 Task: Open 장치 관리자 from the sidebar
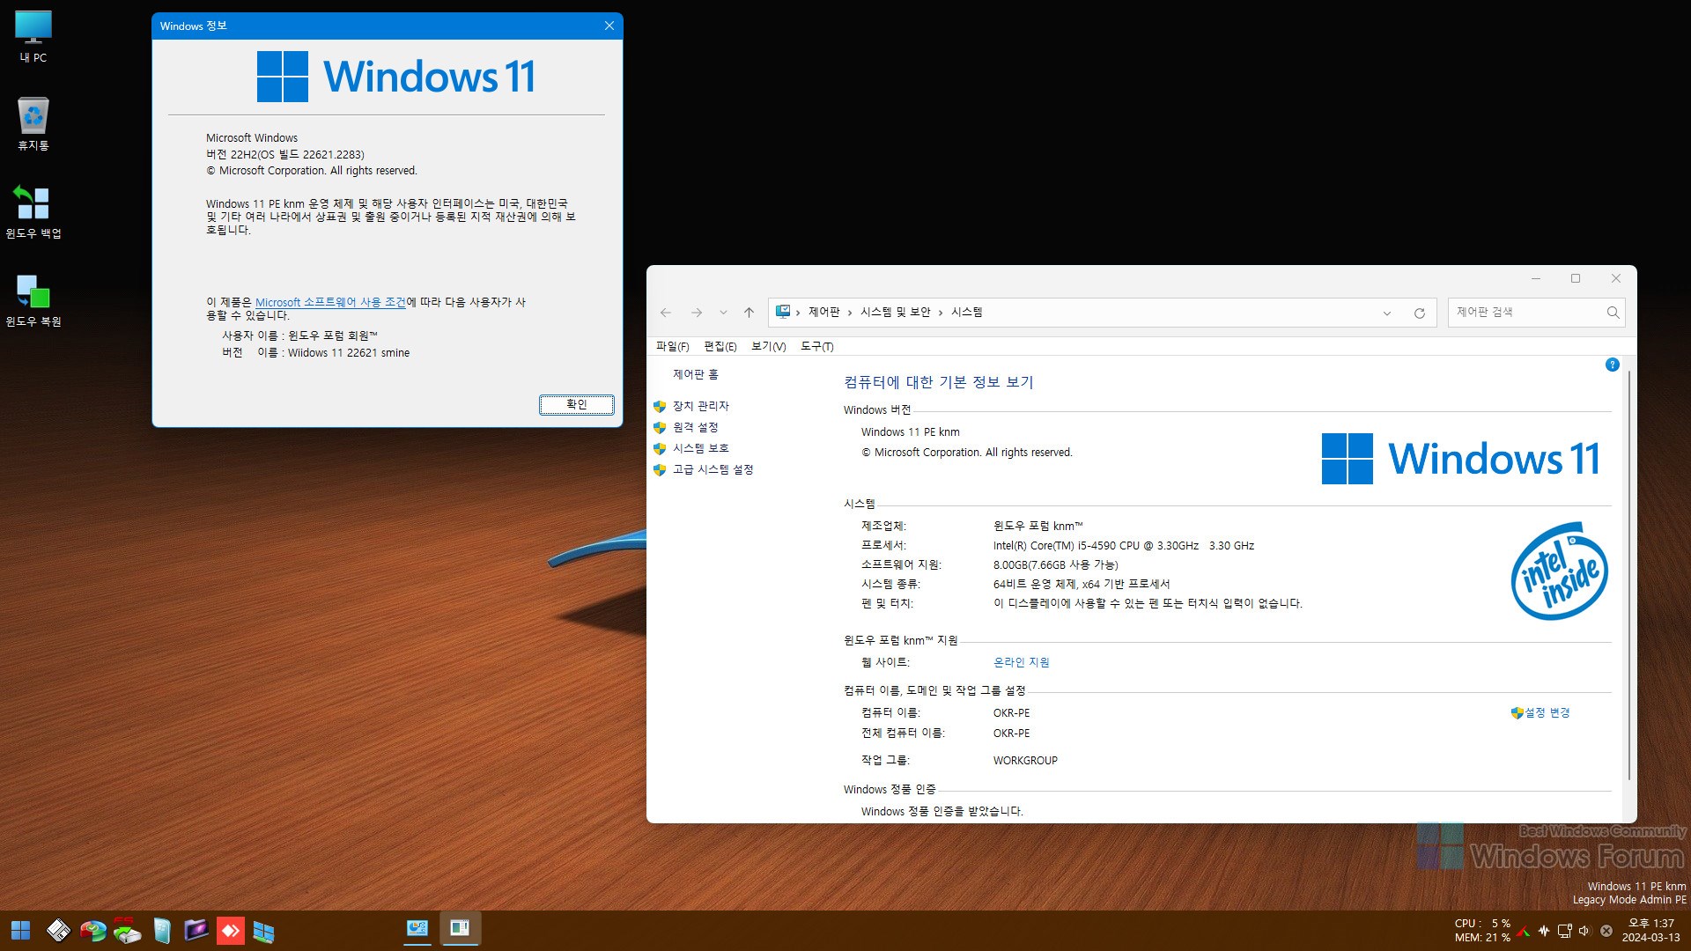point(700,406)
